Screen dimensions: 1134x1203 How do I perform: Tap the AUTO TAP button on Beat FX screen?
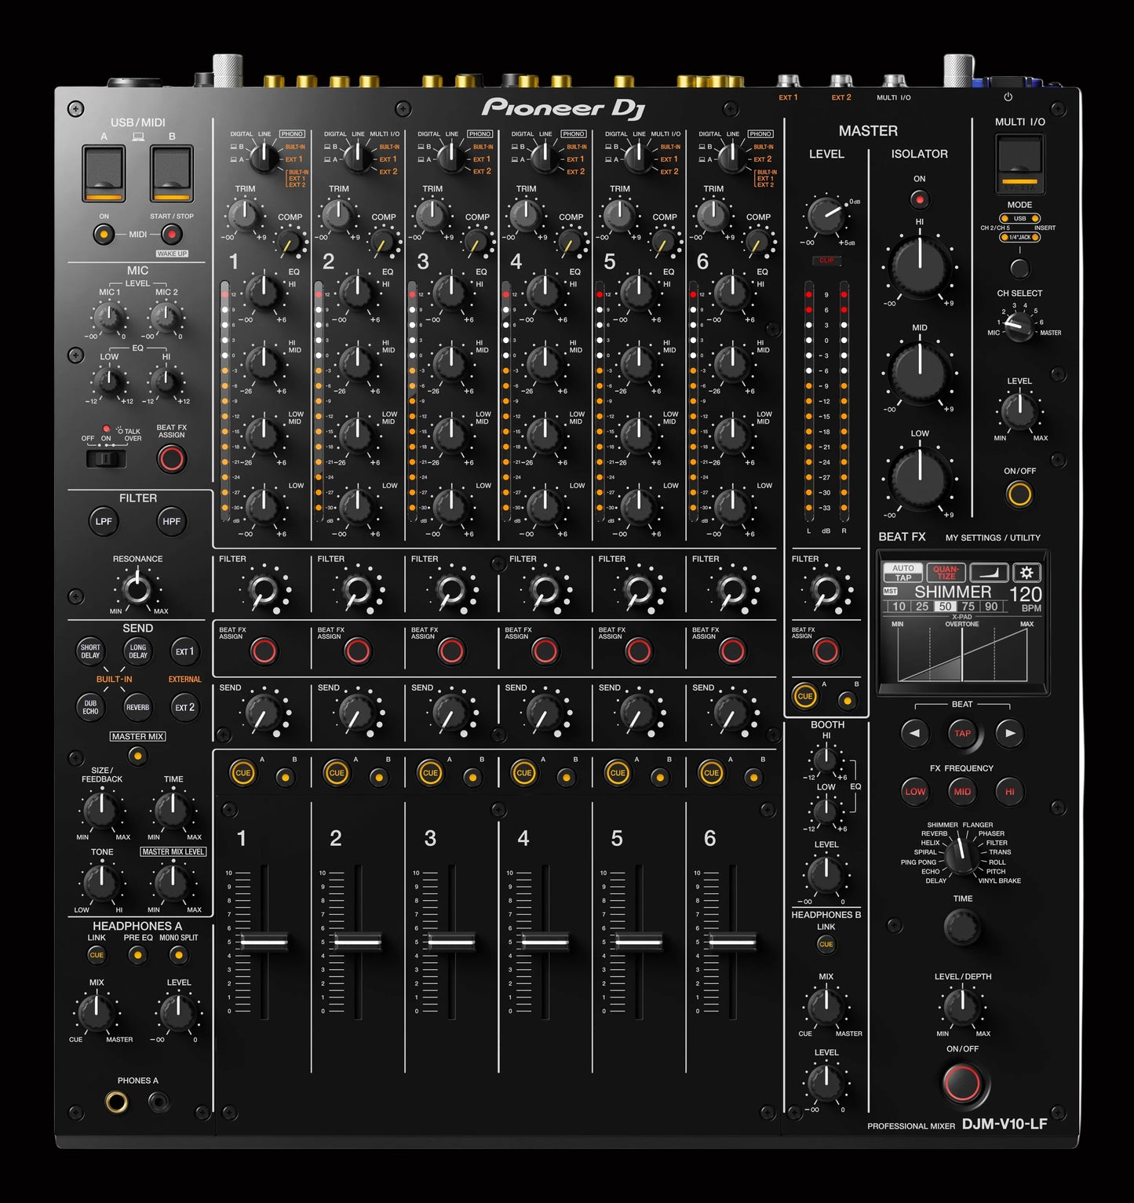903,572
